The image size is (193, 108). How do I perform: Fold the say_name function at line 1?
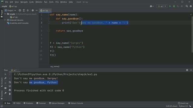pyautogui.click(x=49, y=15)
